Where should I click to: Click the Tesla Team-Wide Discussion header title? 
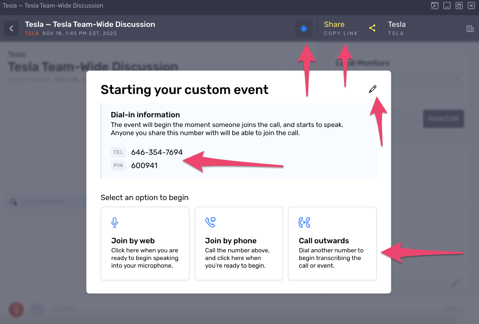click(x=90, y=24)
